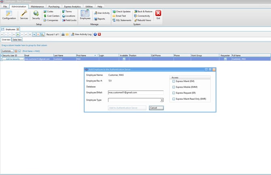Viewport: 271px width, 175px height.
Task: Click View Activity Log button
Action: click(x=82, y=34)
